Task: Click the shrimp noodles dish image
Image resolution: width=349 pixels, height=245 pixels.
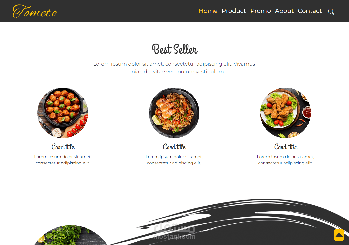Action: pos(174,113)
